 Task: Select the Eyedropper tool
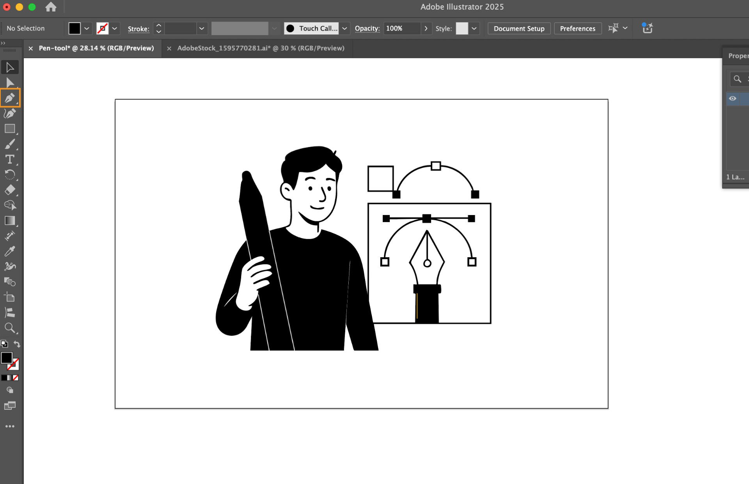click(x=9, y=251)
